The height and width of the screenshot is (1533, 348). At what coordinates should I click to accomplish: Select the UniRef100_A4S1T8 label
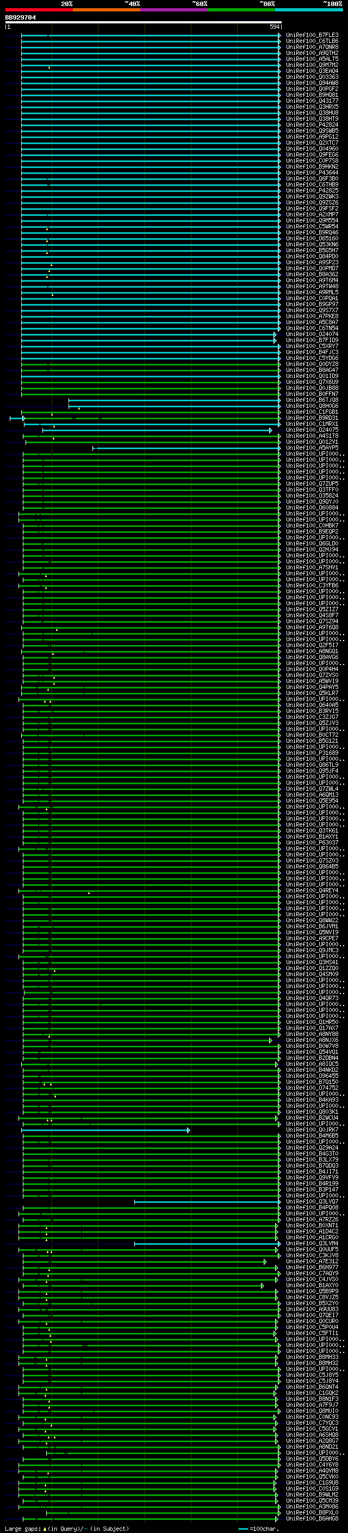click(312, 436)
